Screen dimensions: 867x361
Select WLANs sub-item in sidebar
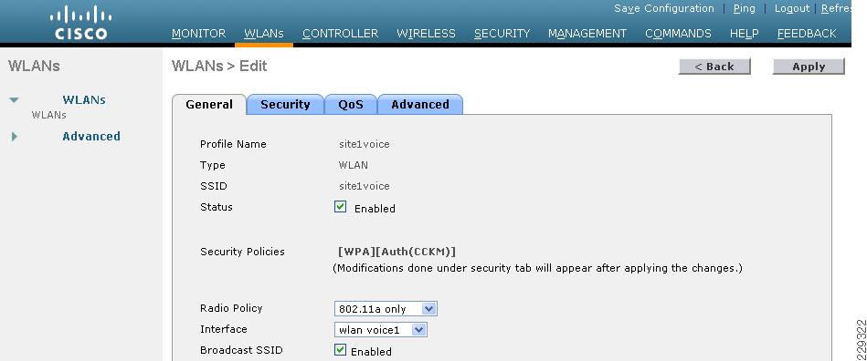48,115
